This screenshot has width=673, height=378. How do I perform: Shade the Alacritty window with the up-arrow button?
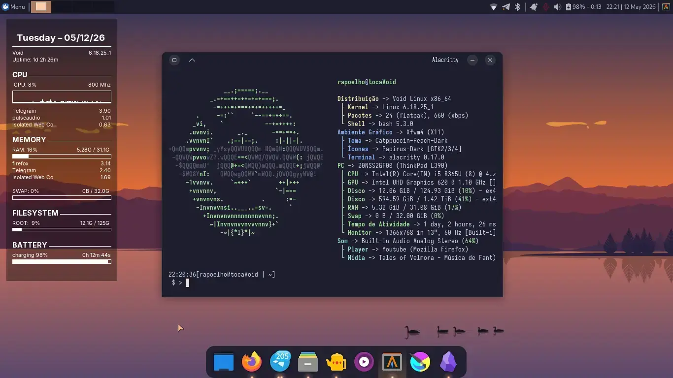point(192,60)
